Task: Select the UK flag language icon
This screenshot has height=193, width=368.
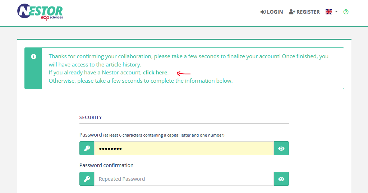Action: pos(329,12)
